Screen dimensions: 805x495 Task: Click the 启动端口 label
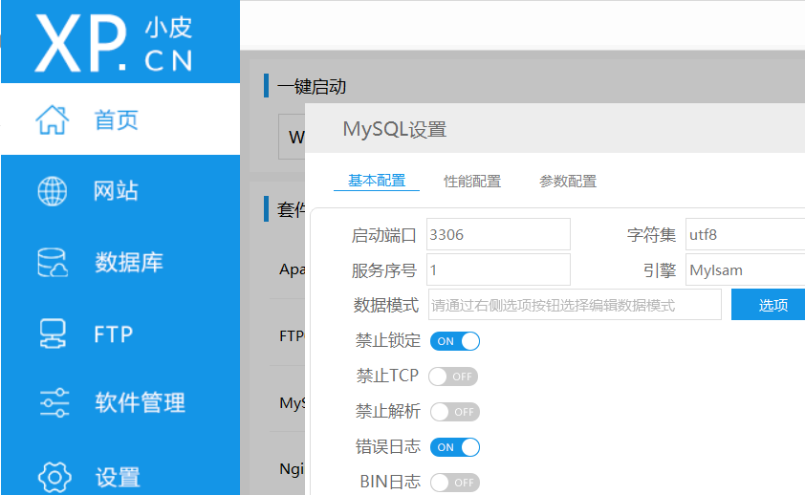point(383,235)
